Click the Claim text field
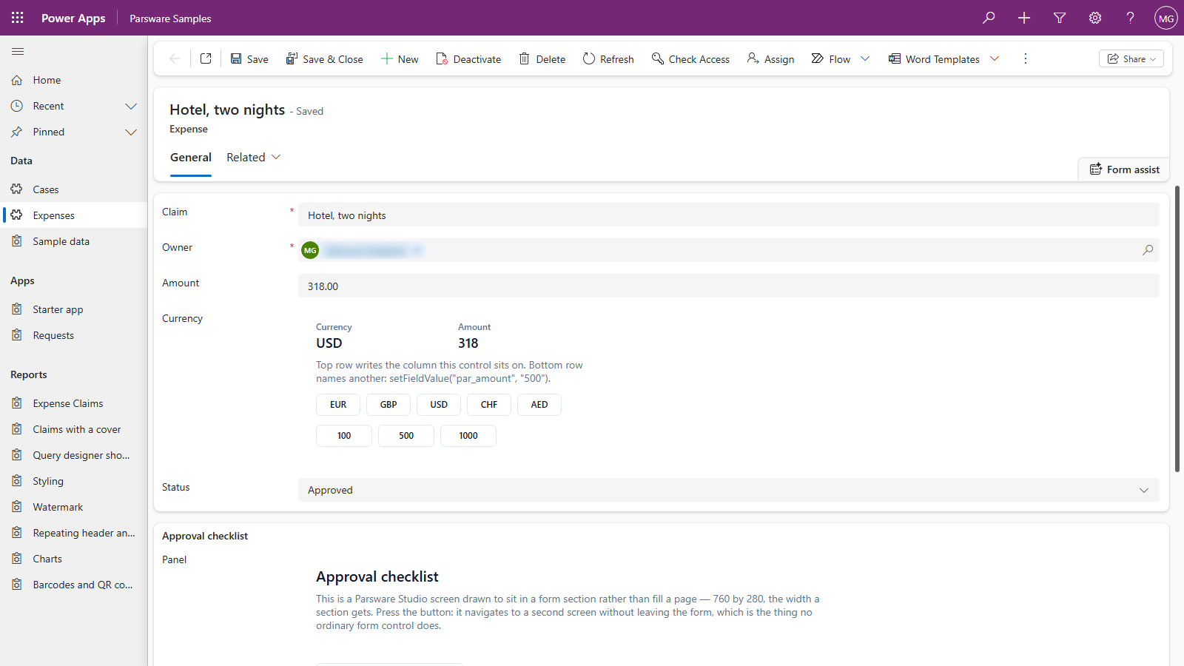Viewport: 1184px width, 666px height. coord(729,215)
